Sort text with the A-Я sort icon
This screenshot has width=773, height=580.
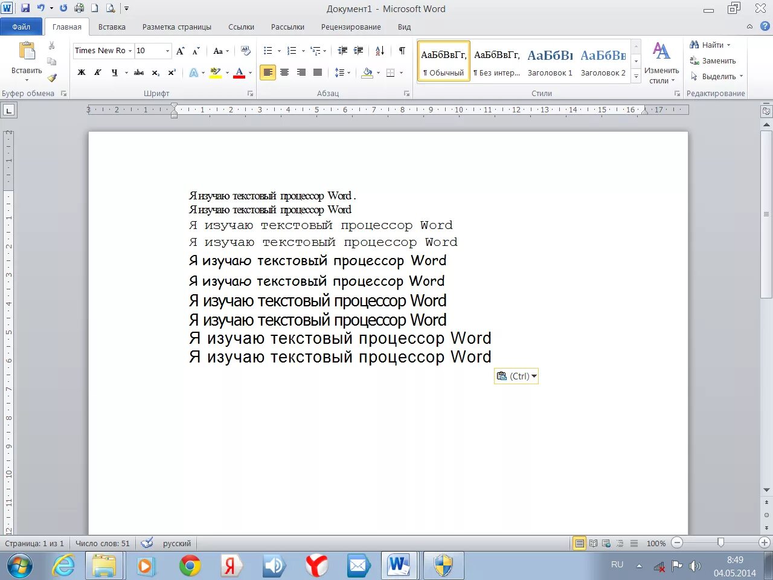pos(380,51)
